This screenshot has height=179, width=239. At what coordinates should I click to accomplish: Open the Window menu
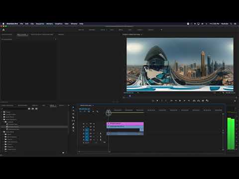pos(74,24)
